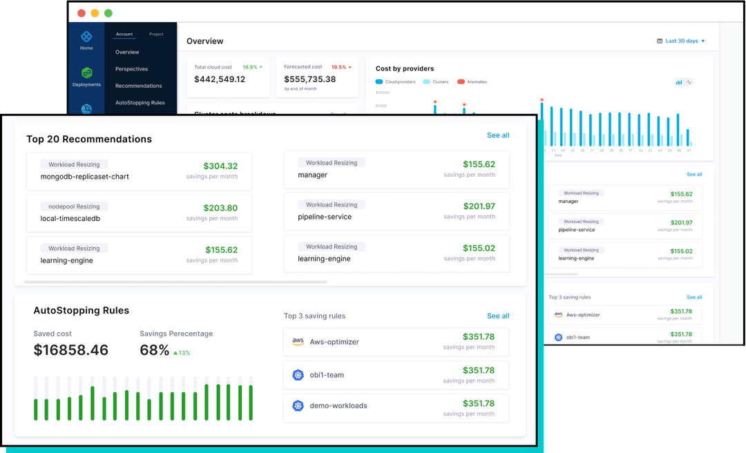Open AutoStopping Rules in the menu
Screen dimensions: 746x453
pyautogui.click(x=140, y=102)
